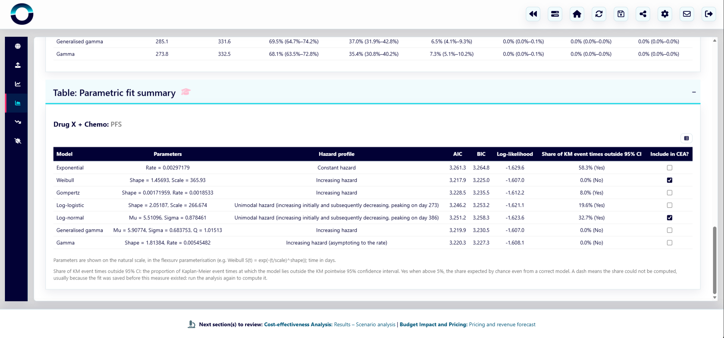Check Include in CEA for Exponential

(x=669, y=168)
